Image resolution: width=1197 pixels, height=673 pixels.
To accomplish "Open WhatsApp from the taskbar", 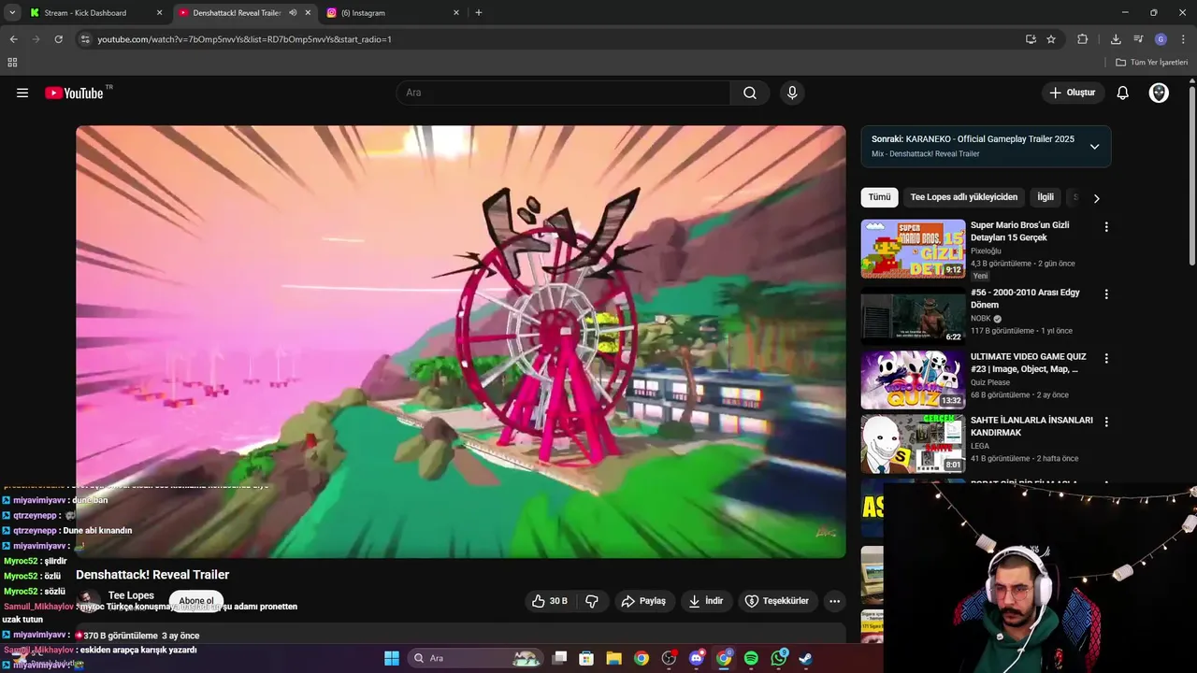I will pos(779,658).
